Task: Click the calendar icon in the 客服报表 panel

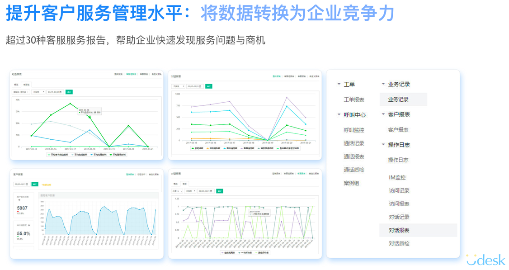Action: pyautogui.click(x=28, y=184)
